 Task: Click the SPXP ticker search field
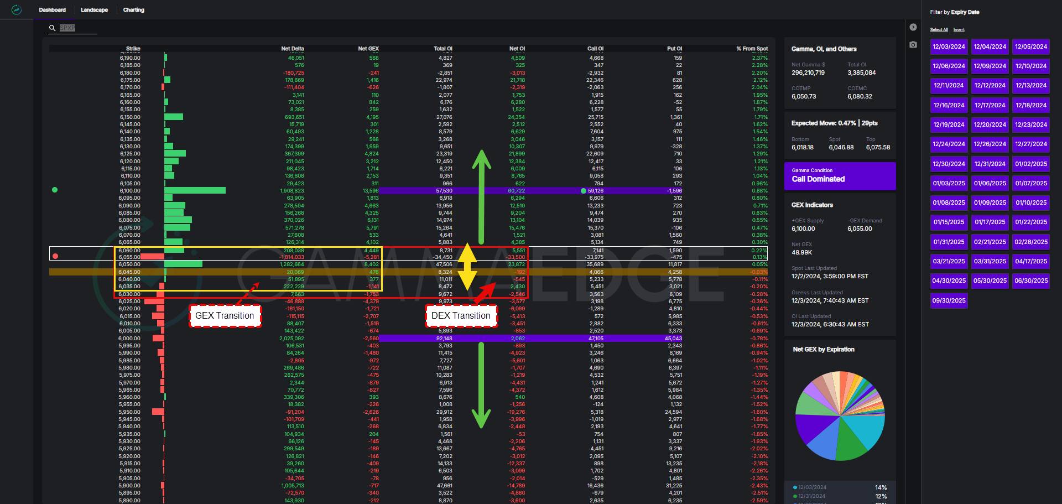[x=77, y=28]
